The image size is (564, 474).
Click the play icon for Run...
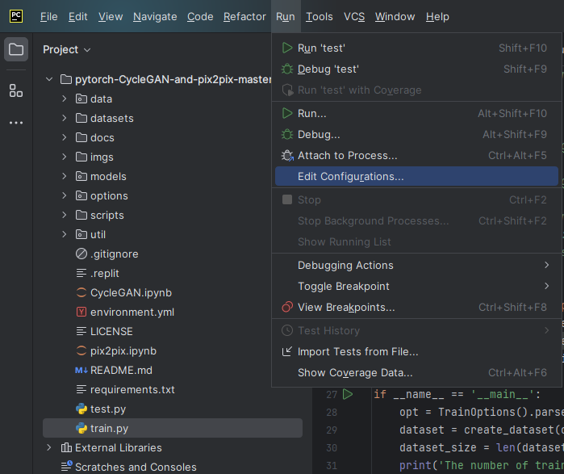(x=287, y=113)
